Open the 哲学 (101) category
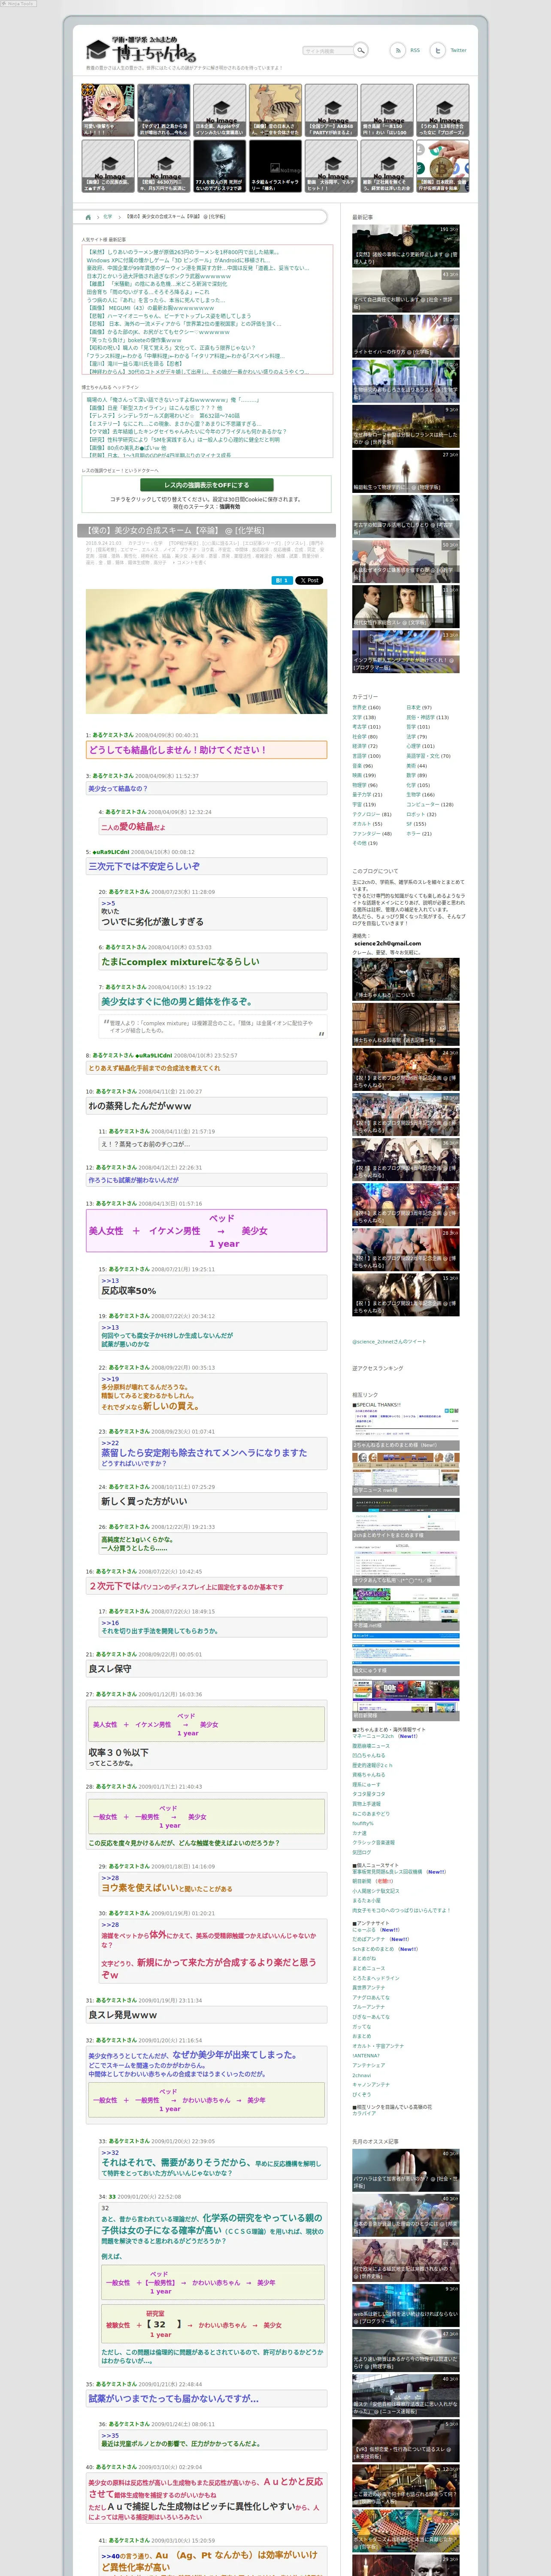 [x=418, y=727]
